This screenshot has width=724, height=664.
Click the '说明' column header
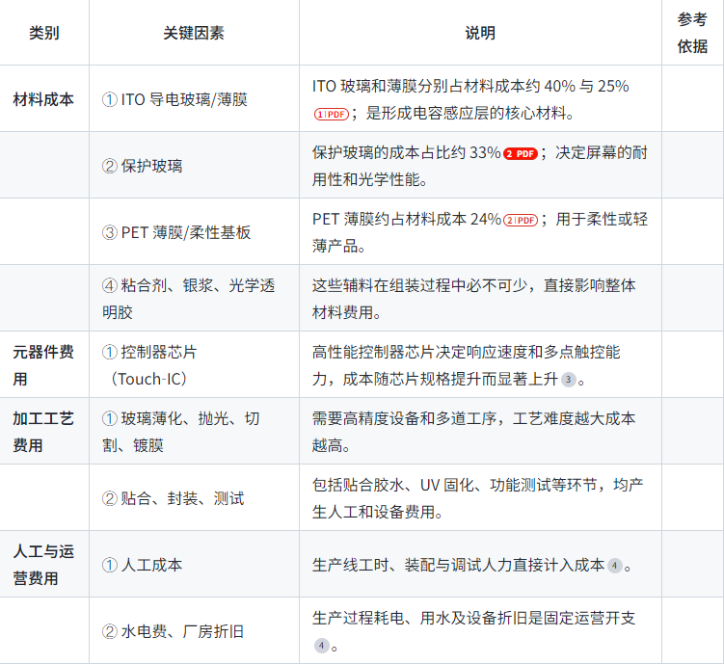coord(480,33)
